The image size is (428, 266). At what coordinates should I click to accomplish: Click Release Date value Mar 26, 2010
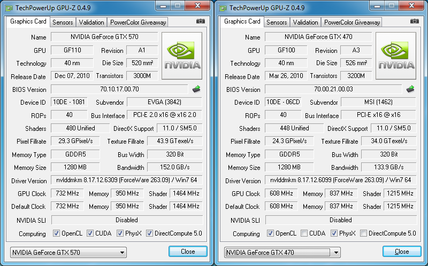tap(286, 76)
